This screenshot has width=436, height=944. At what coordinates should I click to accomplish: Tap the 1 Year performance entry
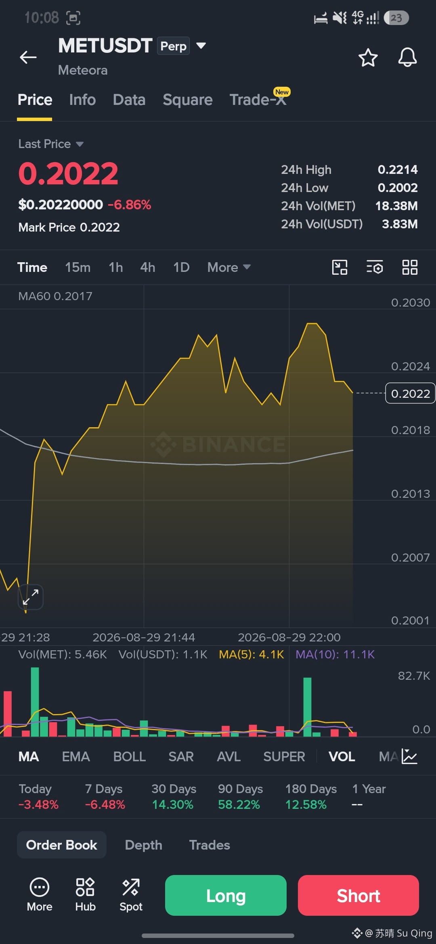369,796
